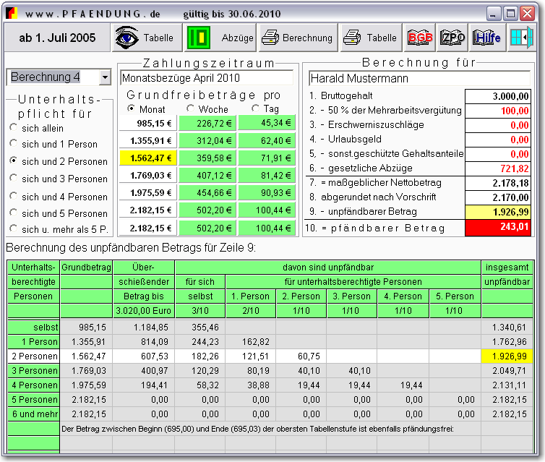Click the '1 Person' row header

tap(33, 342)
